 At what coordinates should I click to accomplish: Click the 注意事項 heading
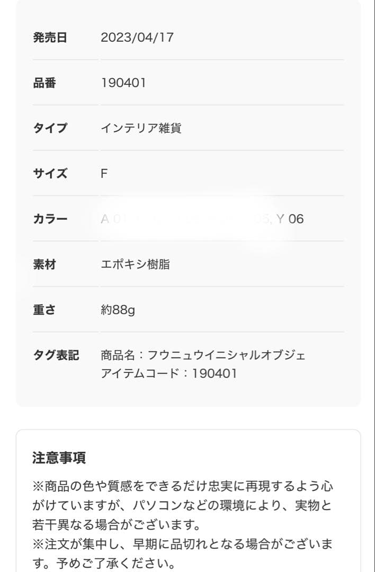coord(59,458)
